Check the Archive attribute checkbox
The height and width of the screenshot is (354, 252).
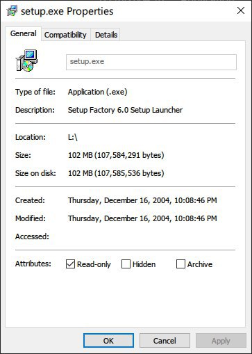pyautogui.click(x=180, y=264)
